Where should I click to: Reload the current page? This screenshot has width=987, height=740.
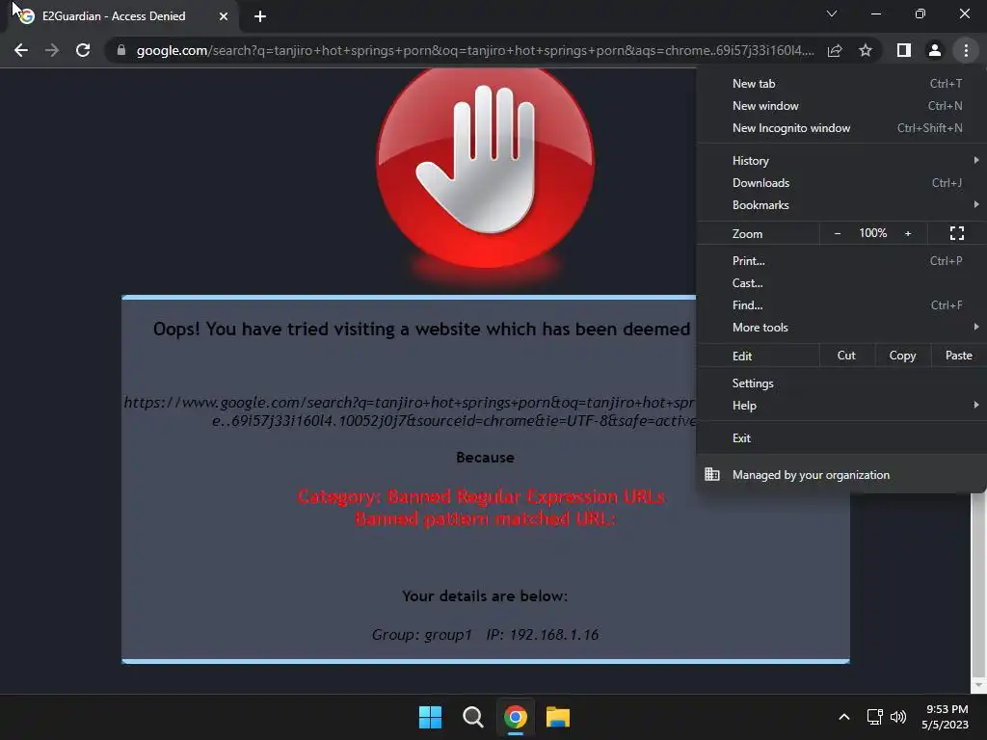point(83,50)
